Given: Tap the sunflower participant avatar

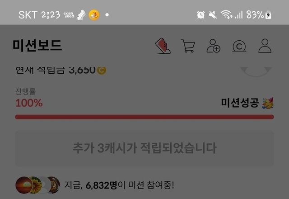Looking at the screenshot, I should [x=36, y=185].
